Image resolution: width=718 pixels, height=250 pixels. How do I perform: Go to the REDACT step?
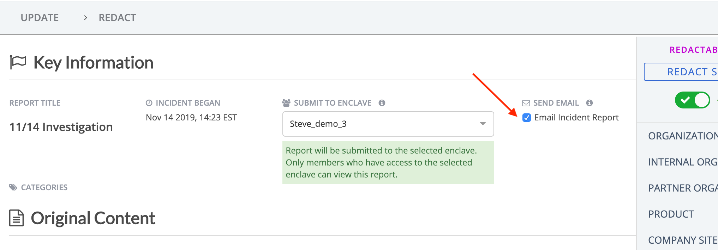117,18
